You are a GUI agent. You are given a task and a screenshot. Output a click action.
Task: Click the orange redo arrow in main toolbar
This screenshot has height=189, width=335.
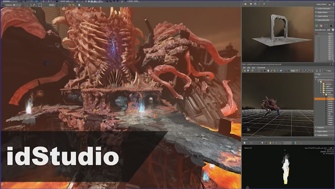pyautogui.click(x=73, y=5)
